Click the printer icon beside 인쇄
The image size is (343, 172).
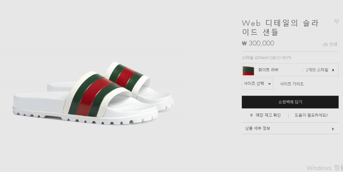(x=325, y=45)
